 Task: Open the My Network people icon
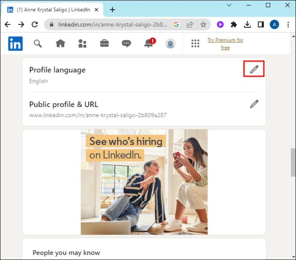(82, 44)
